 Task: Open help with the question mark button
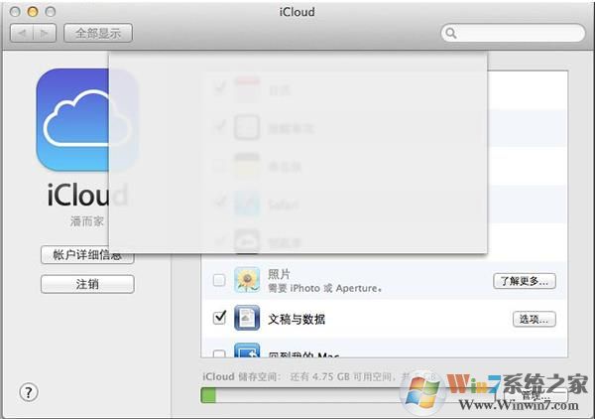tap(29, 392)
